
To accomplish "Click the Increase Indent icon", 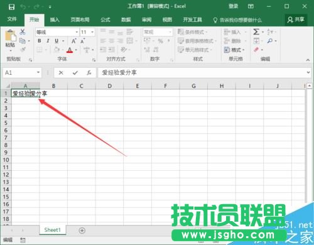I will click(x=112, y=50).
